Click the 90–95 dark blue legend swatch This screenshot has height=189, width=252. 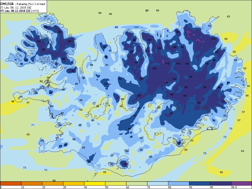coord(200,183)
